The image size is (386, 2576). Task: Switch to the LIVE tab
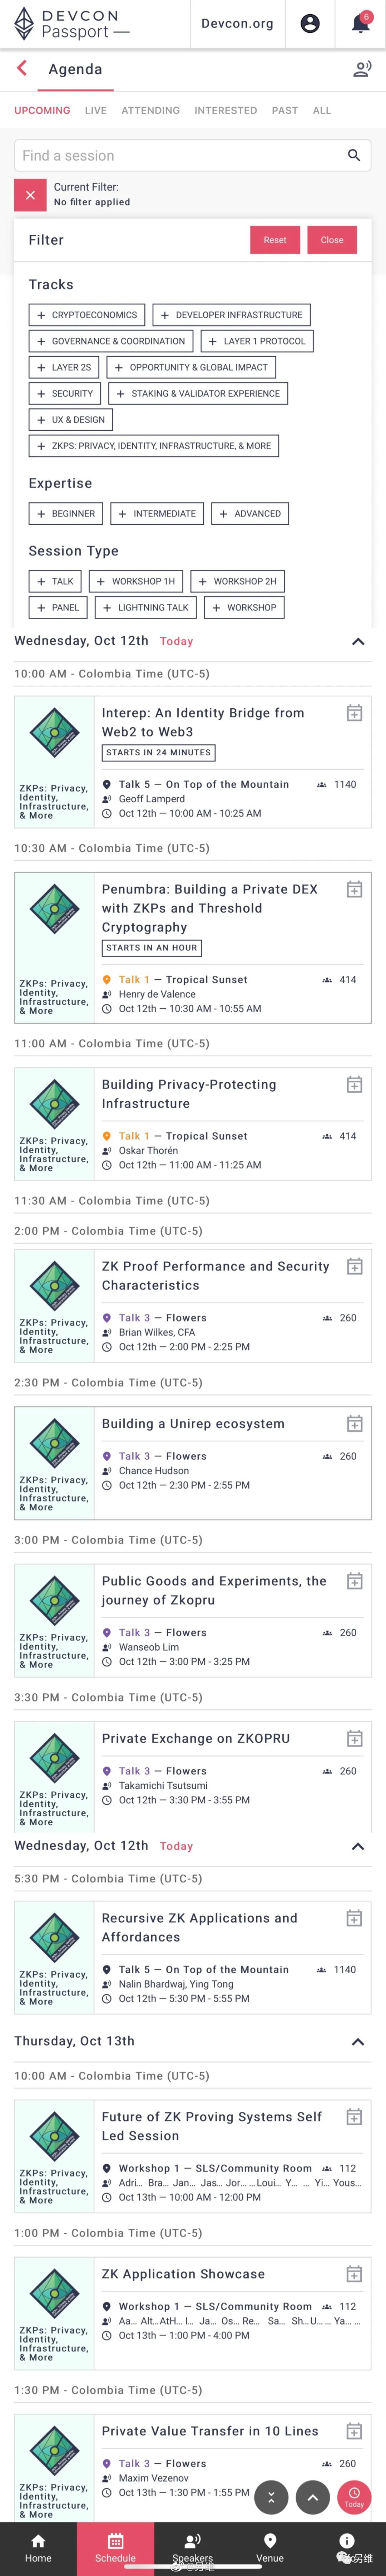click(96, 111)
